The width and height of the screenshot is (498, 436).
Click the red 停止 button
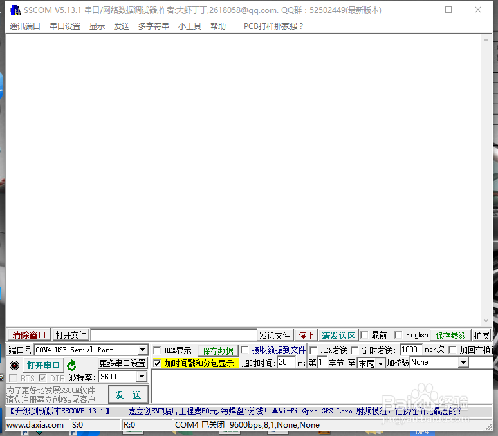[306, 336]
